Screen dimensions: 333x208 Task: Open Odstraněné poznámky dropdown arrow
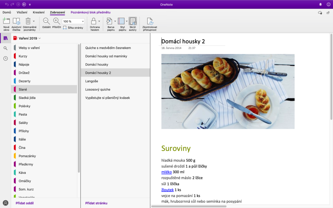[x=34, y=21]
